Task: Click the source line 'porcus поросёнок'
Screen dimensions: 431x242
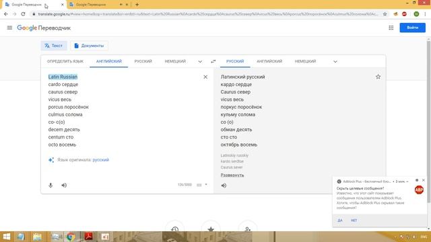Action: coord(69,107)
